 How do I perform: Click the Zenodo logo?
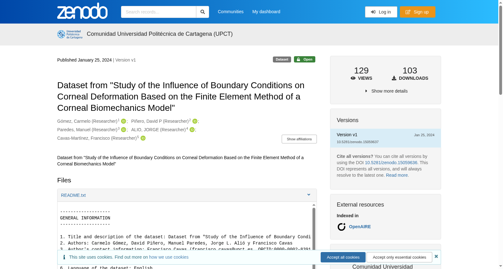point(82,11)
